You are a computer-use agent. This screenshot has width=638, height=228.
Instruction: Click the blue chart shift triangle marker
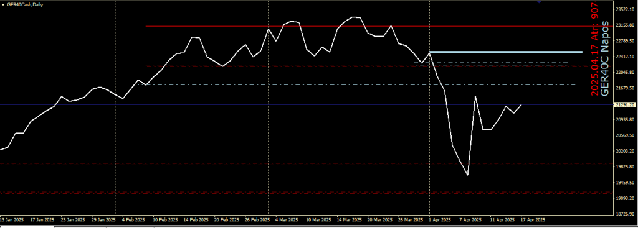[539, 2]
